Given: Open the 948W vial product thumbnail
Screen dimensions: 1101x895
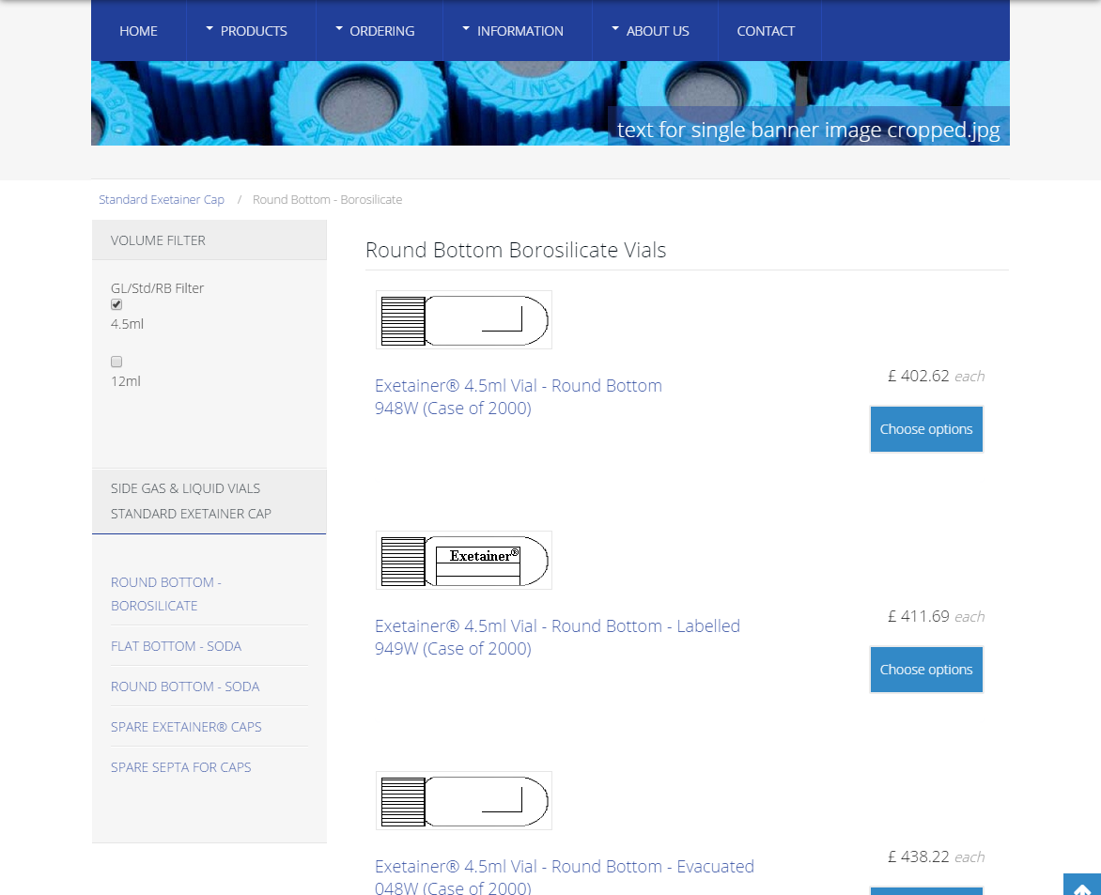Looking at the screenshot, I should coord(464,319).
